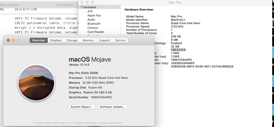This screenshot has height=127, width=274.
Task: Click the Total Number of Cores label
Action: coord(142,33)
